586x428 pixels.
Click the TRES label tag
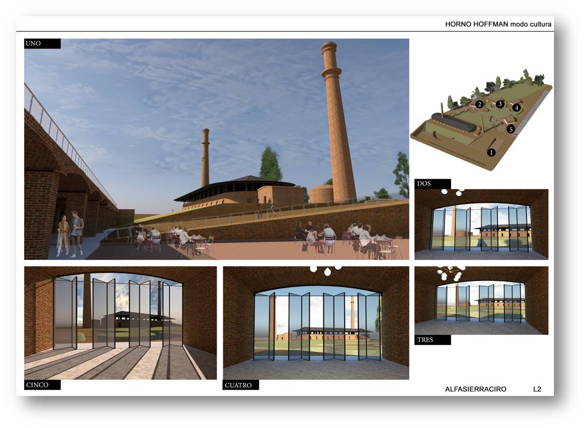[432, 340]
